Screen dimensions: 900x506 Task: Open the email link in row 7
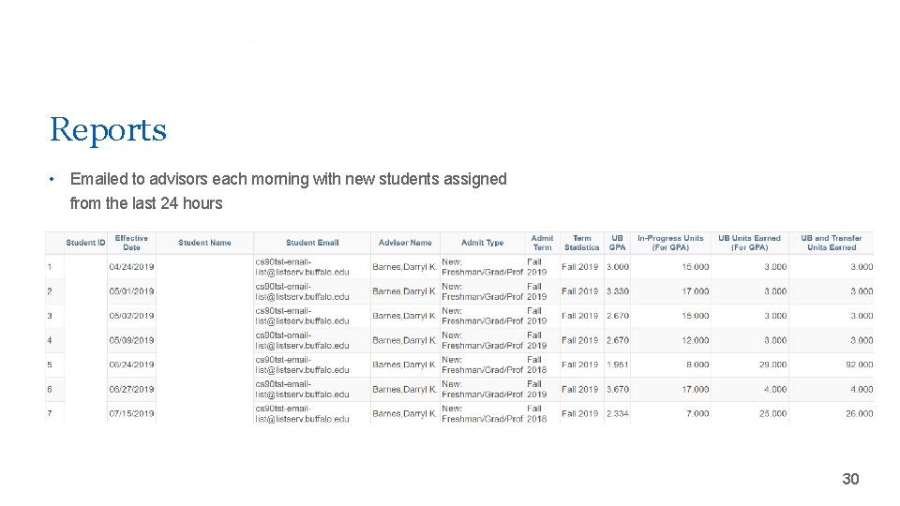[x=302, y=413]
